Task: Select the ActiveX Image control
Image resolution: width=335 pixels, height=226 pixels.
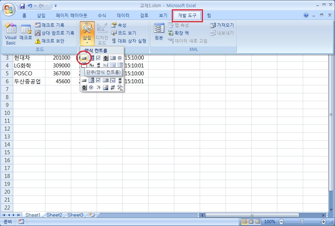Action: 105,88
